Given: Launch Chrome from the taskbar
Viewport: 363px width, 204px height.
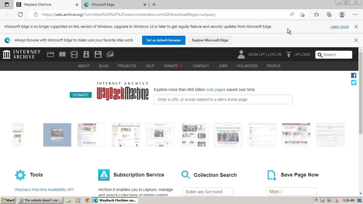Looking at the screenshot, I should [88, 200].
